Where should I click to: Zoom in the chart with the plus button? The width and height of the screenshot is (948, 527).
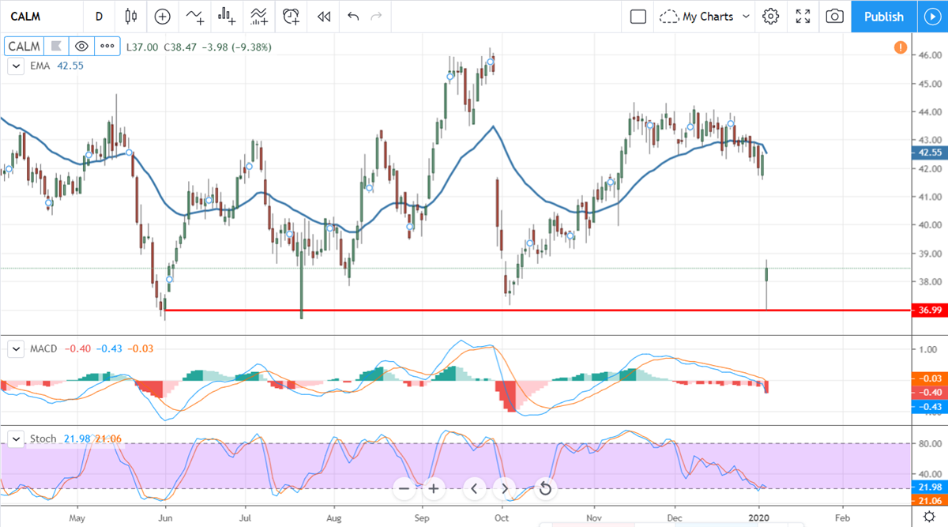433,489
